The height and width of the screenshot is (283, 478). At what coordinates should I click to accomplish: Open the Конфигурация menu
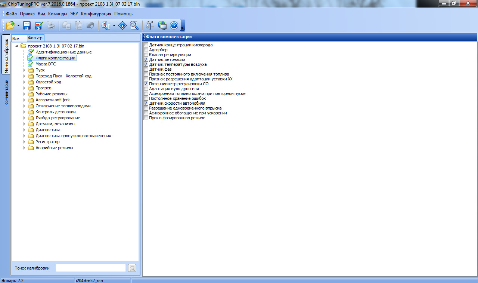click(96, 14)
